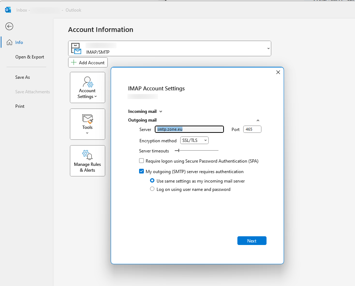
Task: Close the IMAP Account Settings dialog
Action: click(278, 72)
